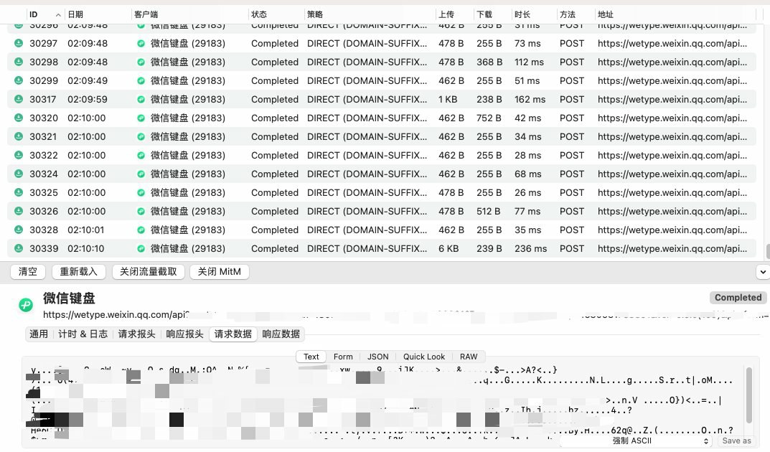
Task: Collapse the detail pane with the chevron button
Action: [763, 271]
